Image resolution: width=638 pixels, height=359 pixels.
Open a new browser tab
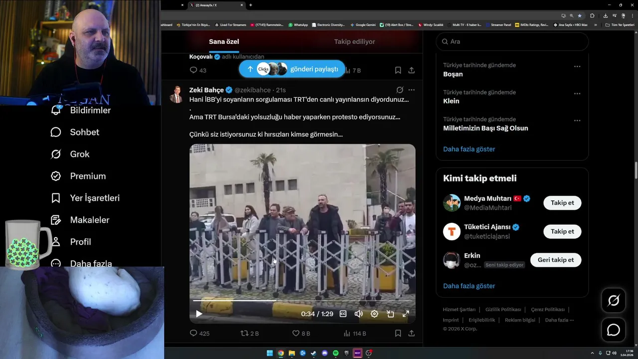[x=250, y=5]
